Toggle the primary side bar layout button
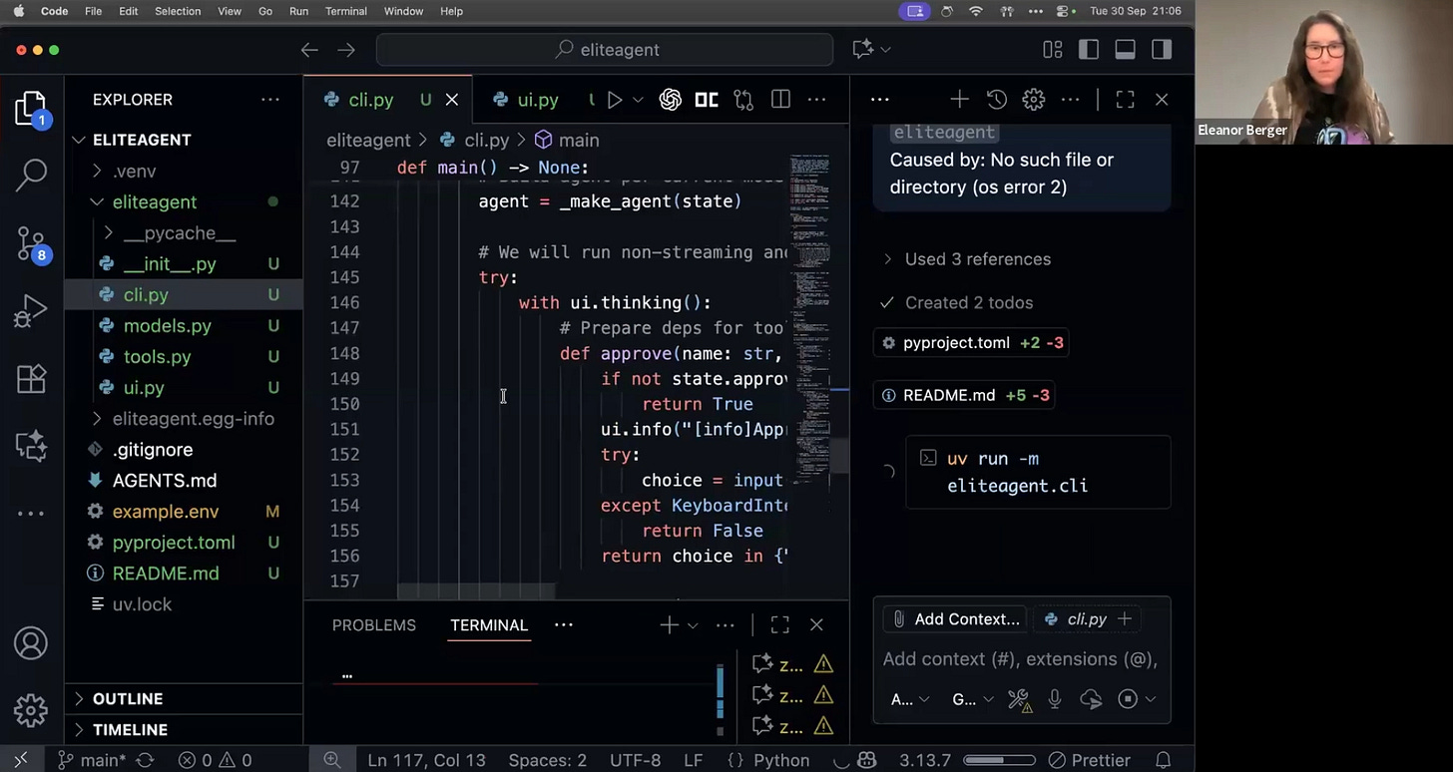 coord(1089,50)
